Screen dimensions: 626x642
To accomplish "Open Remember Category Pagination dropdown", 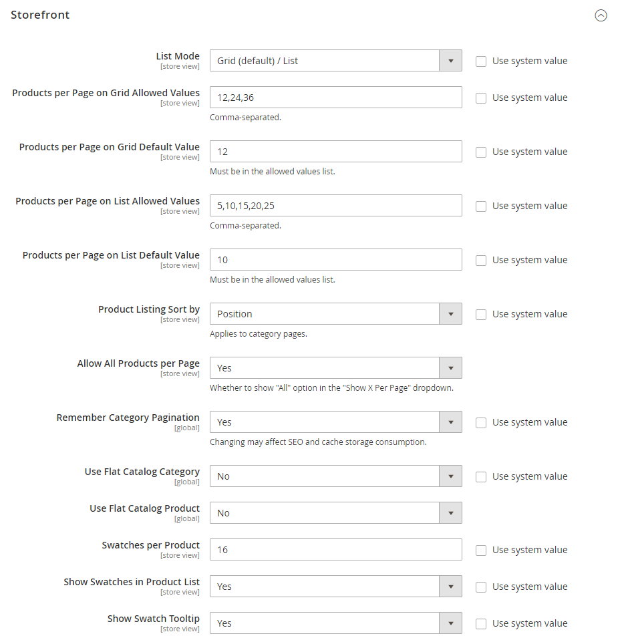I will click(336, 422).
